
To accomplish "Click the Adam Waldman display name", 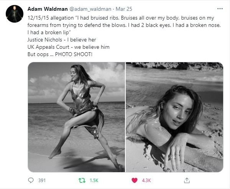I will point(48,9).
